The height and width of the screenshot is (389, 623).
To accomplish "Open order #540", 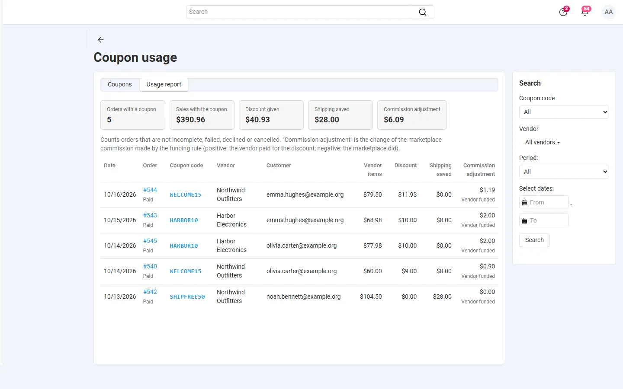I will (x=150, y=266).
